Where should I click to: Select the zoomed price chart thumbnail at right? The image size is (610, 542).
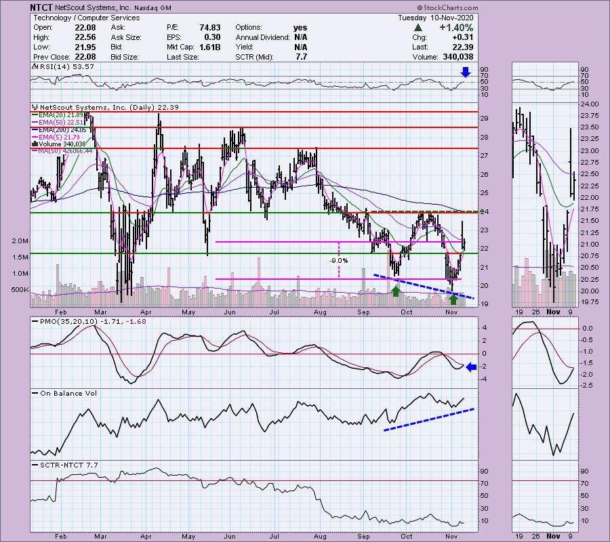pyautogui.click(x=545, y=205)
